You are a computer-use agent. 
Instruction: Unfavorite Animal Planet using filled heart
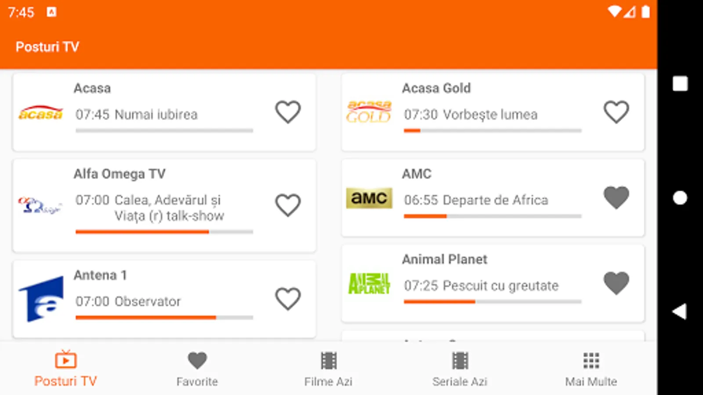point(616,283)
